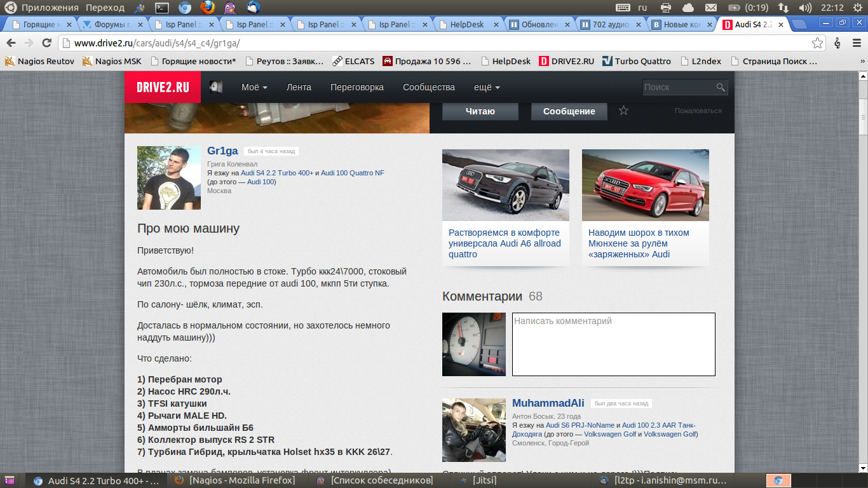Open the terminal icon in top panel
Screen dimensions: 868x488
(x=162, y=8)
